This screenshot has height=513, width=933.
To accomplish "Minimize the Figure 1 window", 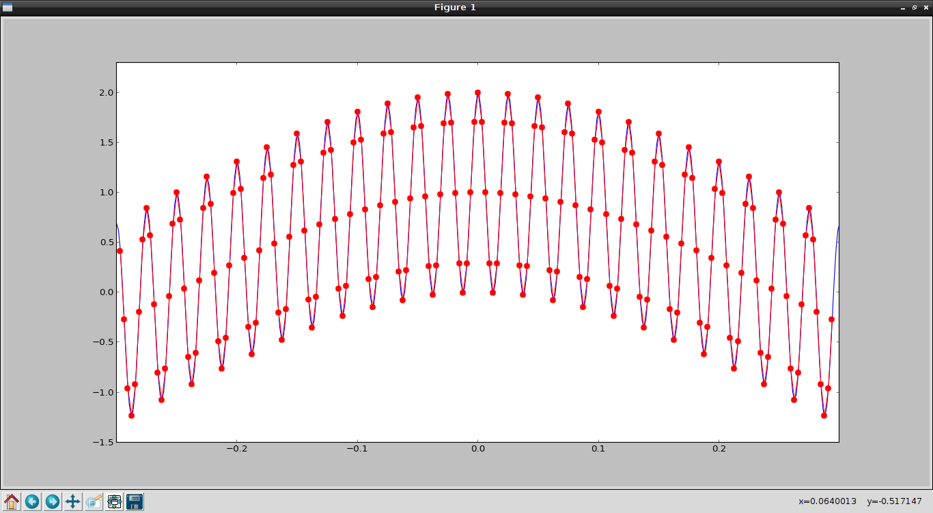I will coord(903,8).
